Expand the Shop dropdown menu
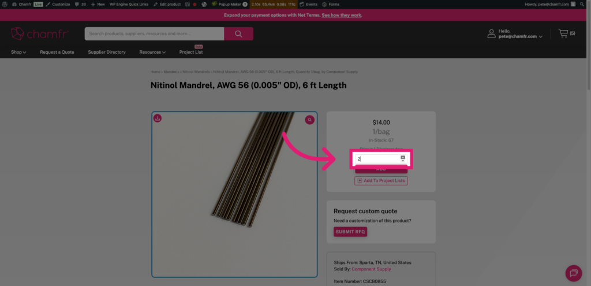Viewport: 591px width, 286px height. [x=18, y=52]
